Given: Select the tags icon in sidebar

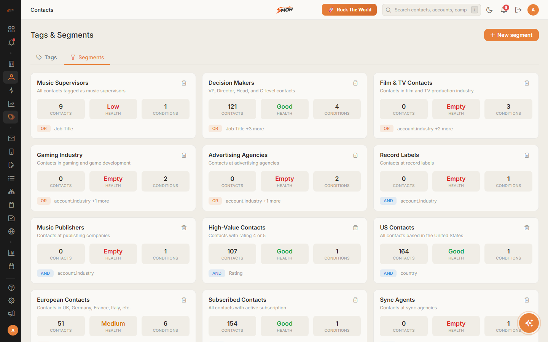Looking at the screenshot, I should pyautogui.click(x=11, y=117).
